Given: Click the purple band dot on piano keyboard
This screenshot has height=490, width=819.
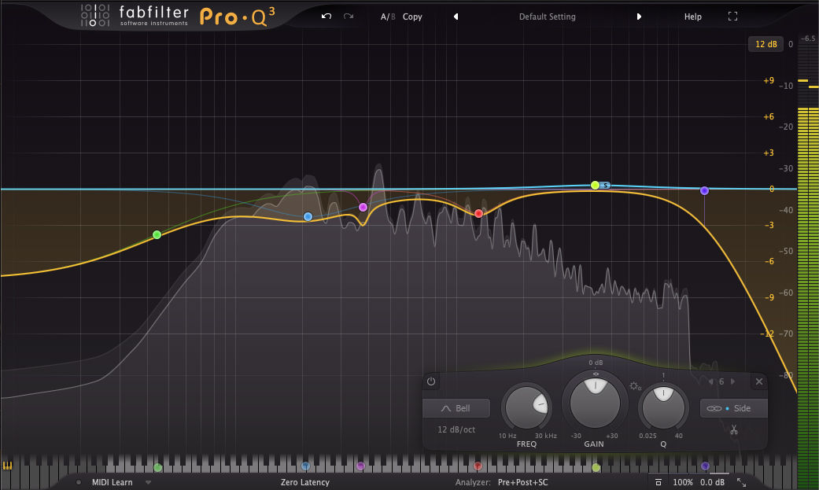Looking at the screenshot, I should 705,466.
